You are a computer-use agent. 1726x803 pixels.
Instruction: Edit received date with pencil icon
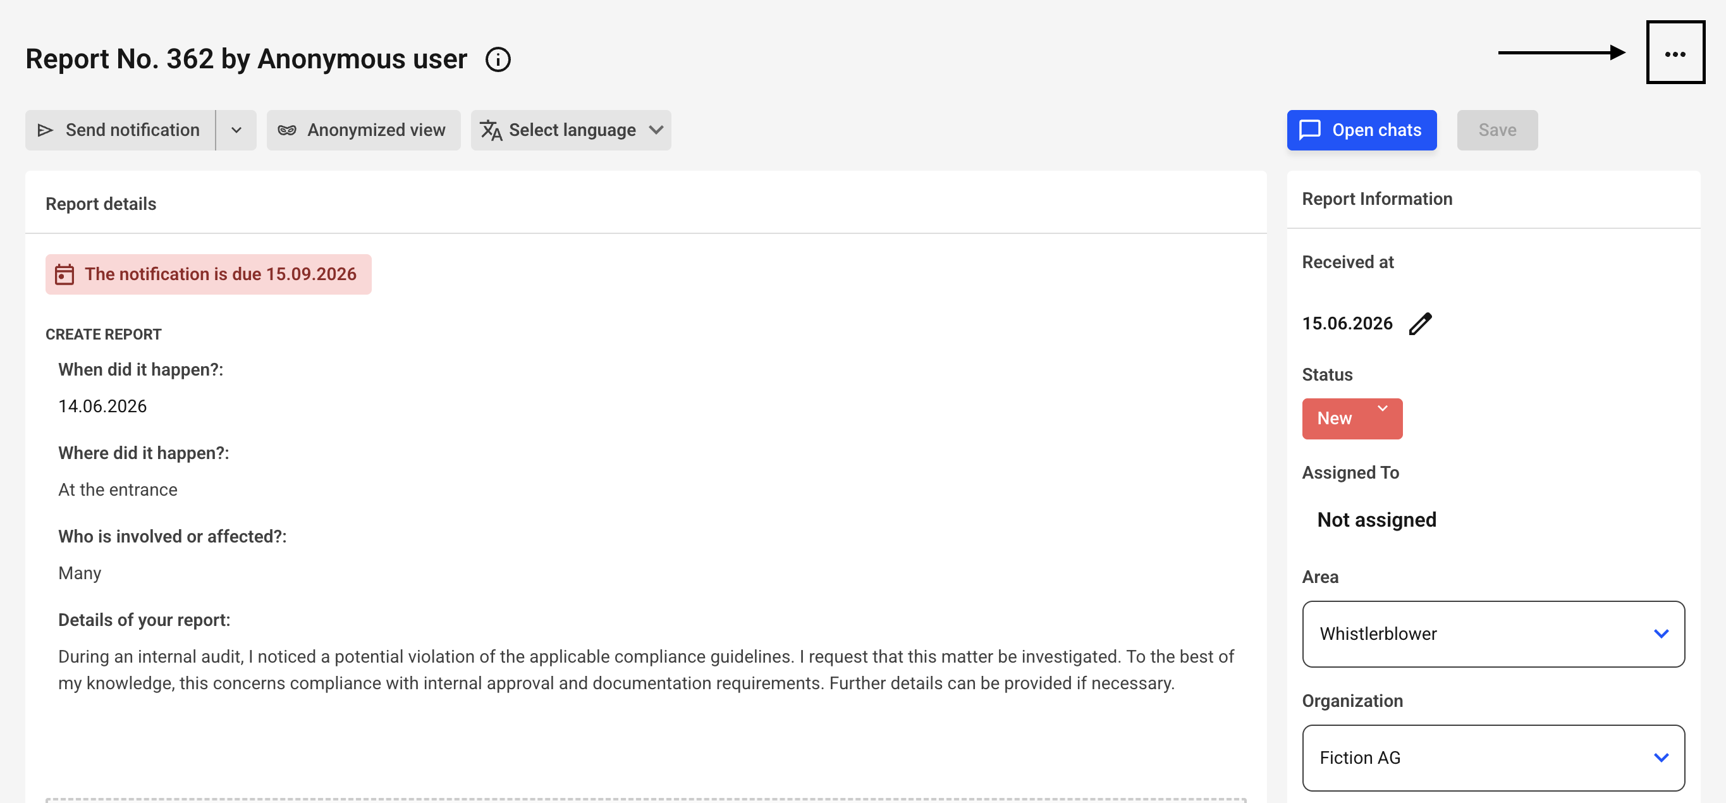click(x=1420, y=324)
